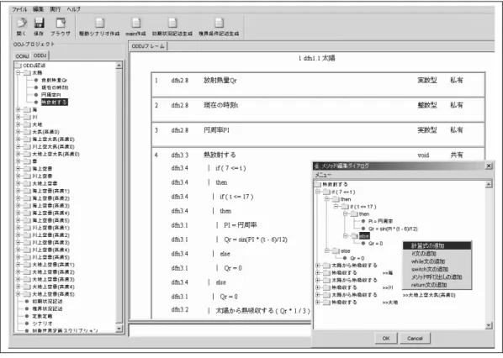The image size is (503, 358).
Task: Click the ブラウザ toolbar icon
Action: (61, 23)
